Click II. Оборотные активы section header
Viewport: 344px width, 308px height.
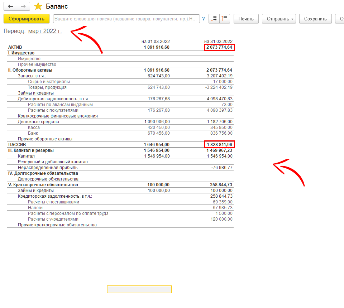[30, 70]
